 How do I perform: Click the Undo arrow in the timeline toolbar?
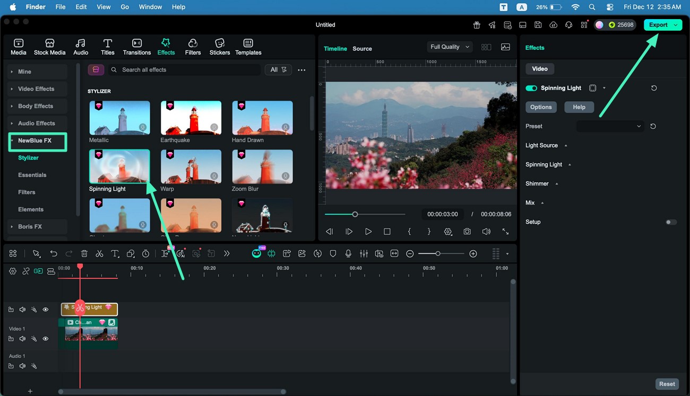(54, 253)
